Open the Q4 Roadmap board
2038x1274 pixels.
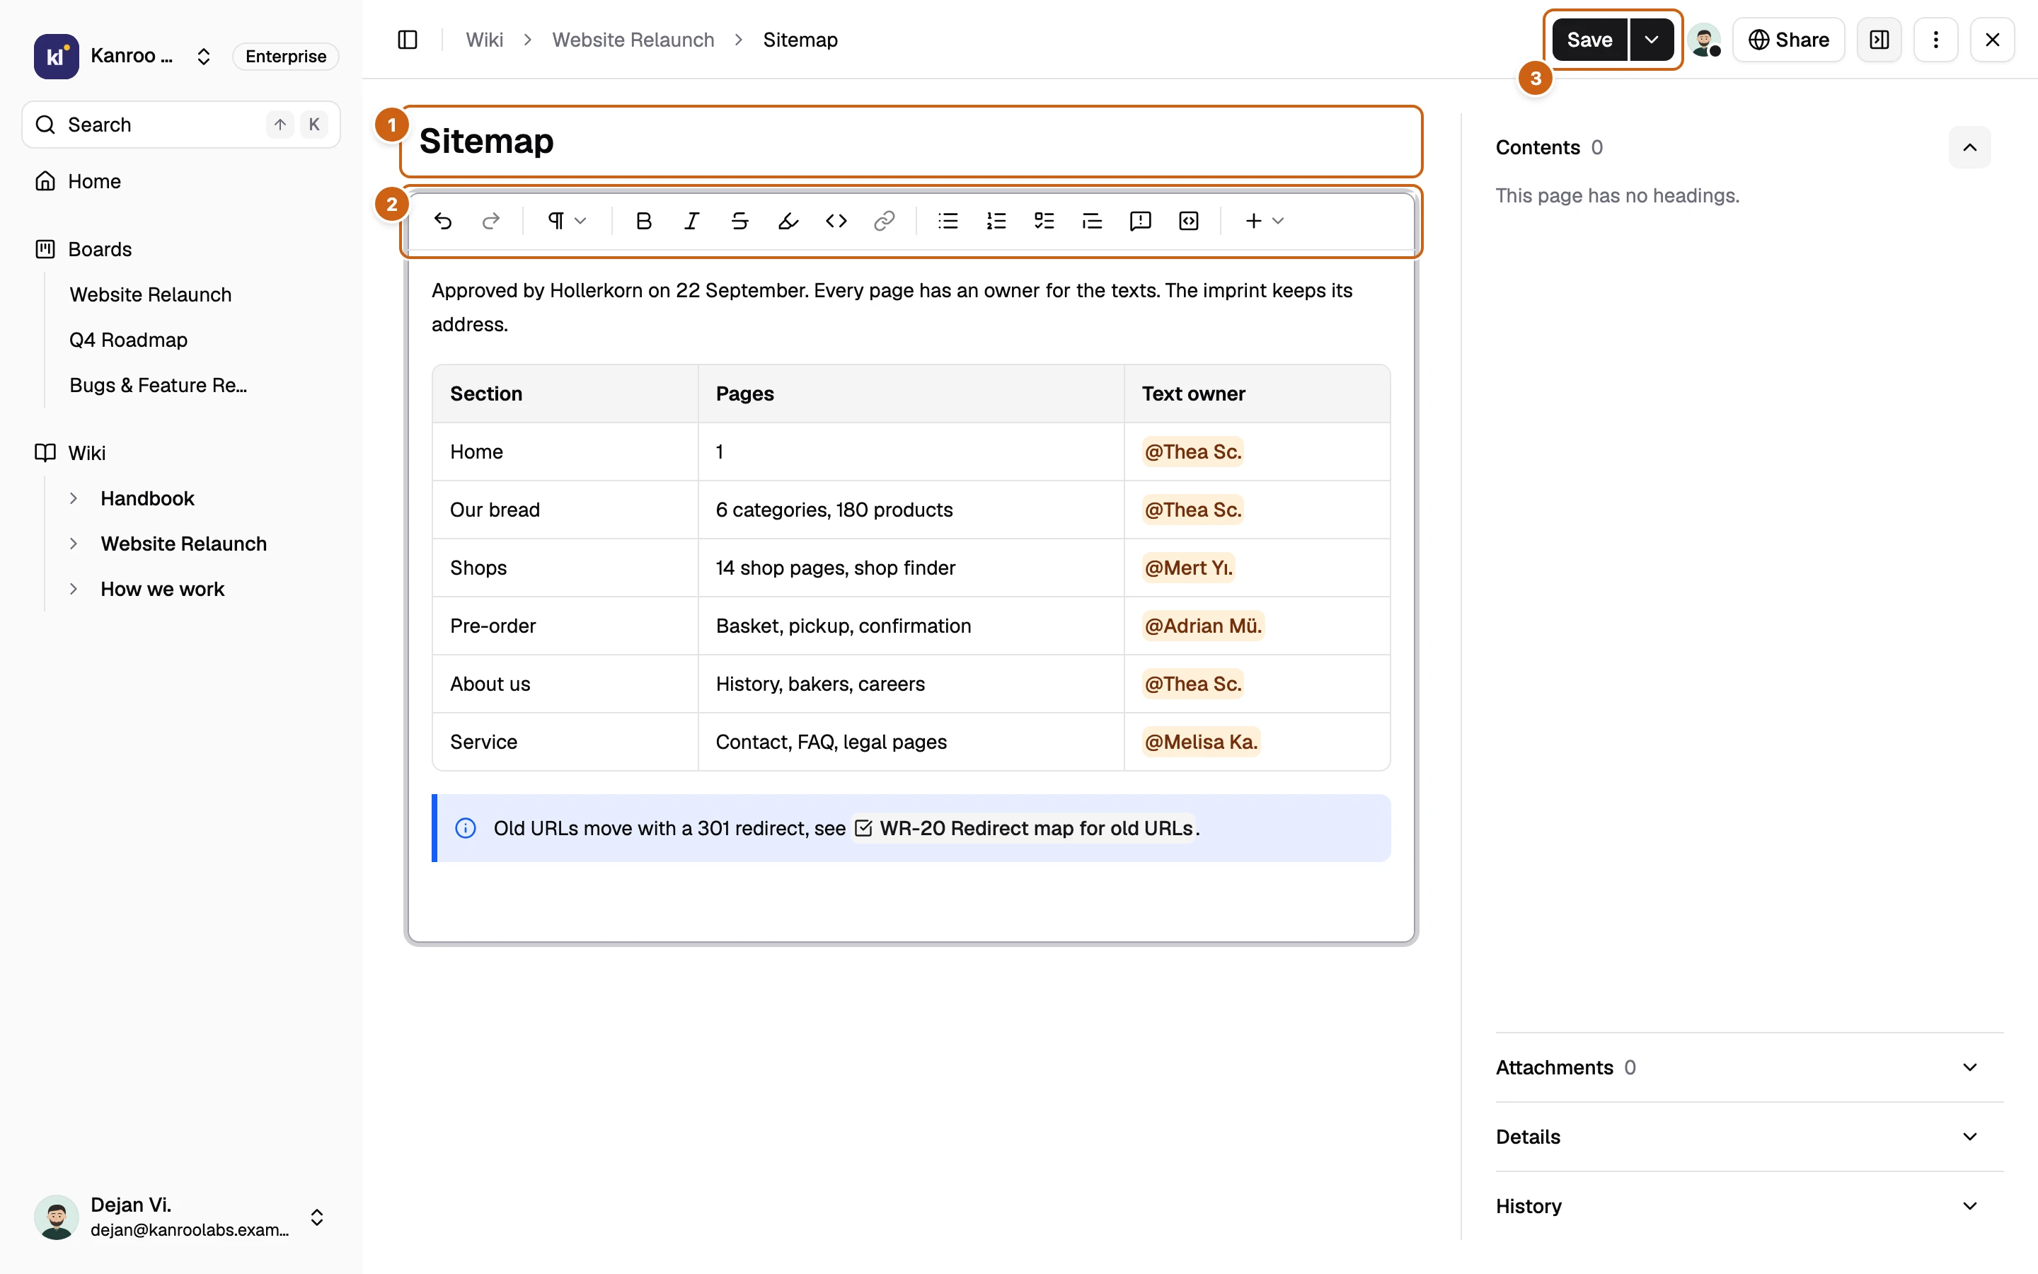coord(129,340)
